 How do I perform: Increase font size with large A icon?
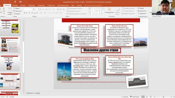click(x=41, y=10)
